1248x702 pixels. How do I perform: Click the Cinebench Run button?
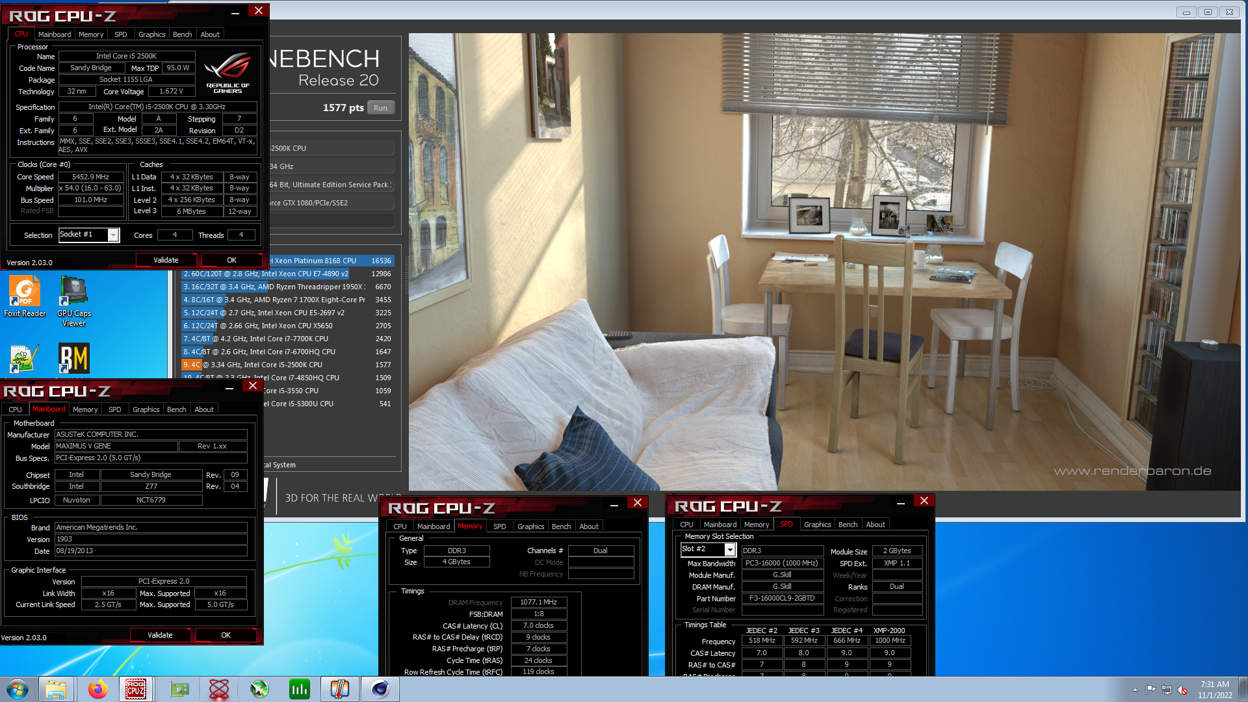pyautogui.click(x=381, y=108)
